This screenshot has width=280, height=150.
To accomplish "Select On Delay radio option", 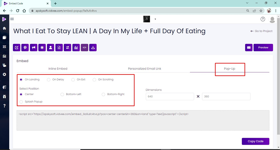I will [49, 80].
